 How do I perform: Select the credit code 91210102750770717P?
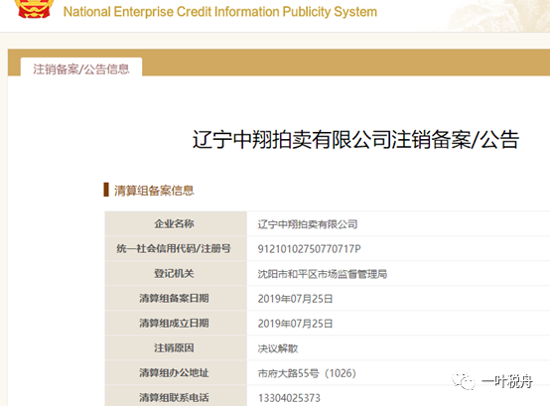pyautogui.click(x=309, y=249)
